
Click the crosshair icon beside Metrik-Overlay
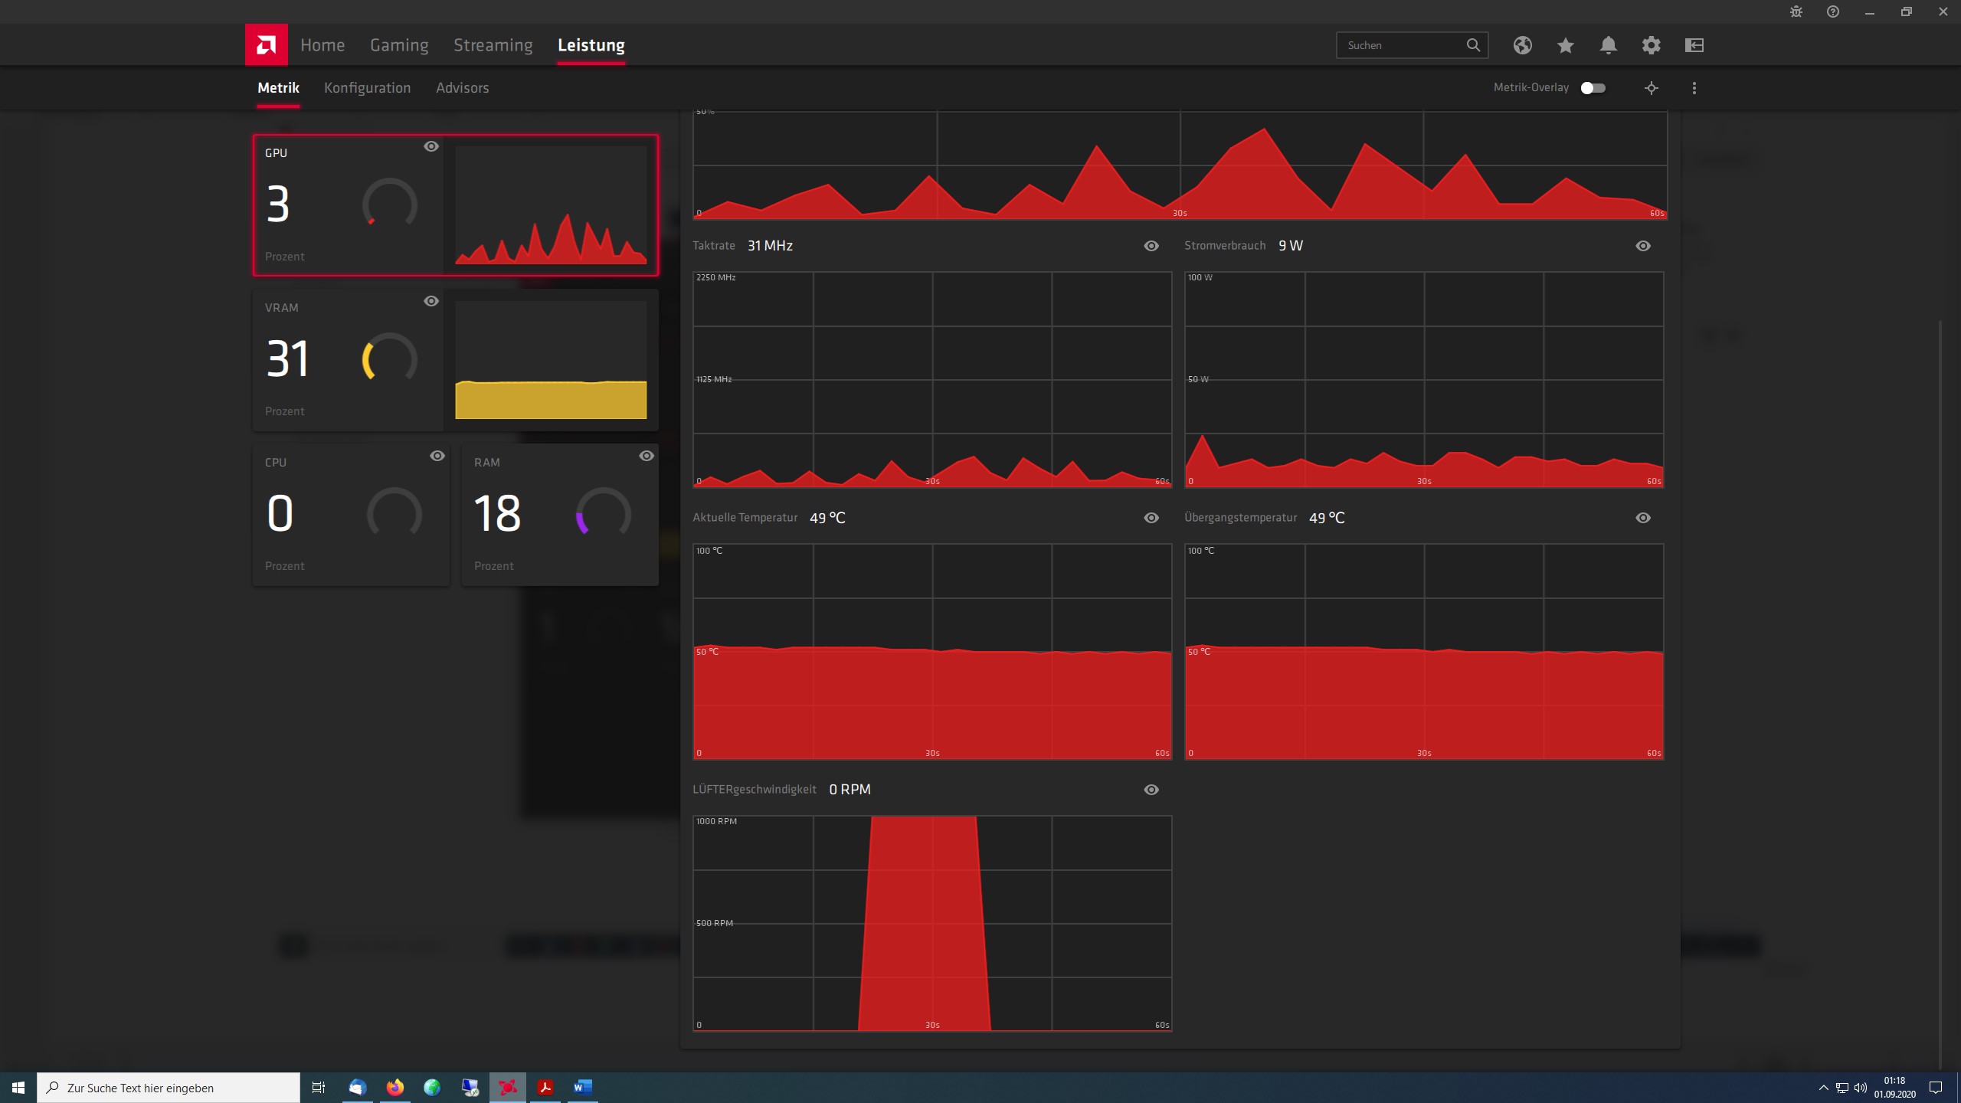click(x=1651, y=88)
